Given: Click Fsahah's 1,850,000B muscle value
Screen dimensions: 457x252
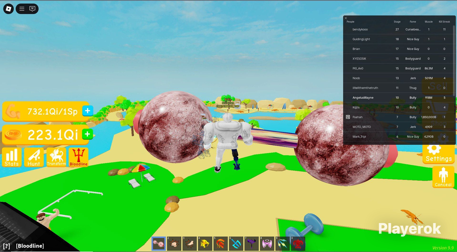Looking at the screenshot, I should tap(429, 117).
